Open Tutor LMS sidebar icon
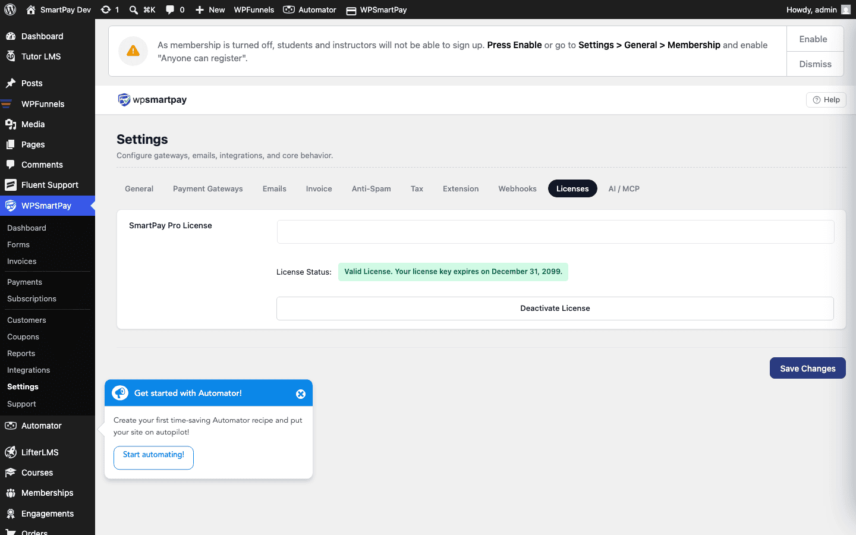This screenshot has height=535, width=856. click(11, 56)
